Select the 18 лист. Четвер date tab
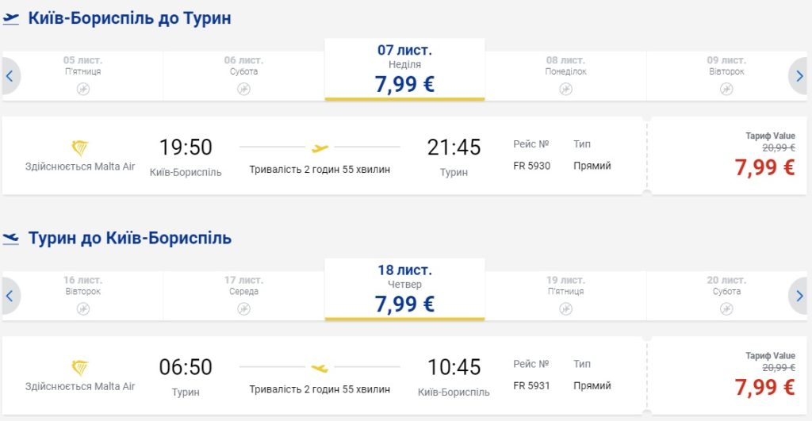 404,289
